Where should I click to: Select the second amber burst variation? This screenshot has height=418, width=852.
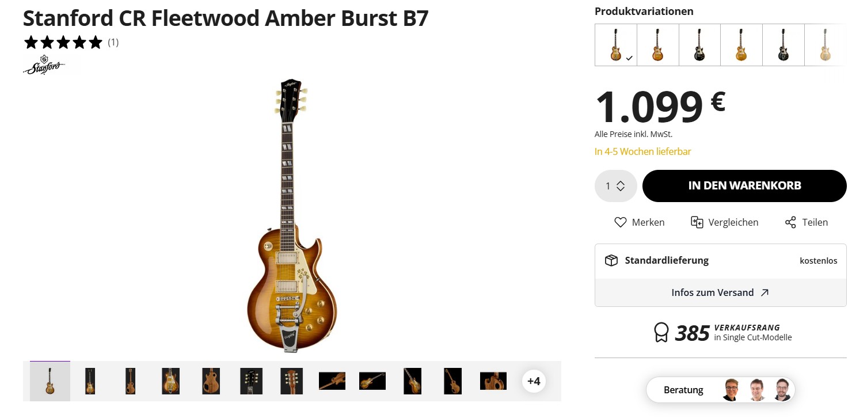(658, 45)
